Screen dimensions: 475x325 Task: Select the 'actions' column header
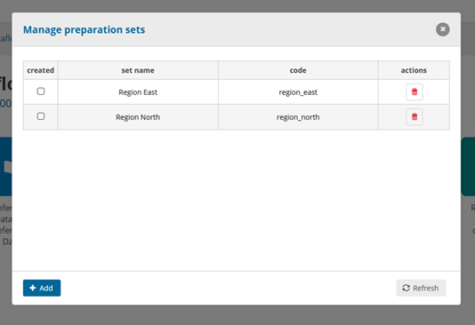click(x=414, y=70)
